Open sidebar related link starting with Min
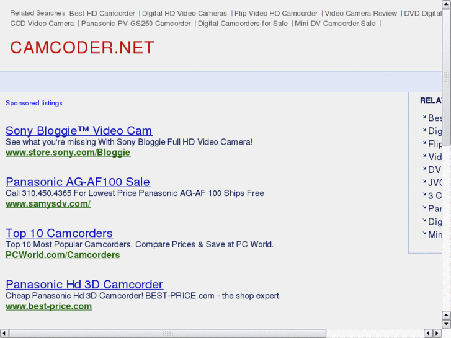Screen dimensions: 451x338 coord(435,234)
